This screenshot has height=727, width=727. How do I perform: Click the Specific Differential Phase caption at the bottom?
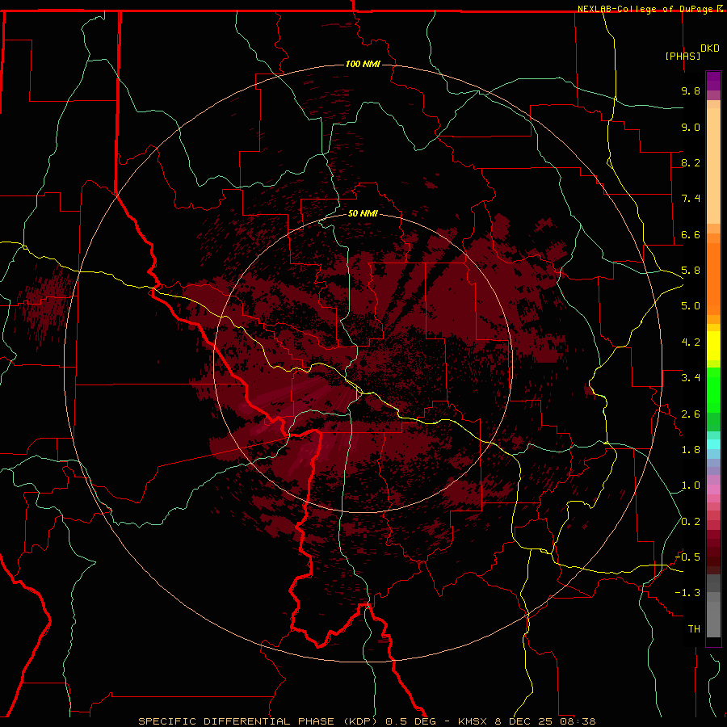coord(368,721)
